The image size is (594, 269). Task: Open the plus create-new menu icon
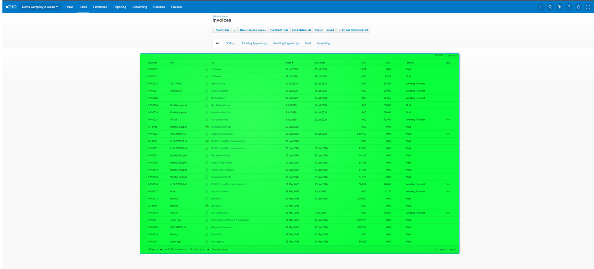541,7
